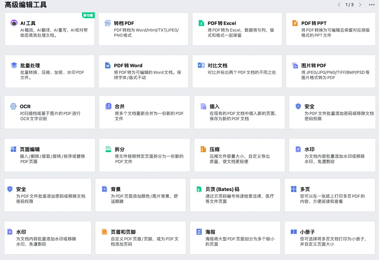The width and height of the screenshot is (379, 261).
Task: Select the 页面编辑 grid icon
Action: pyautogui.click(x=13, y=149)
